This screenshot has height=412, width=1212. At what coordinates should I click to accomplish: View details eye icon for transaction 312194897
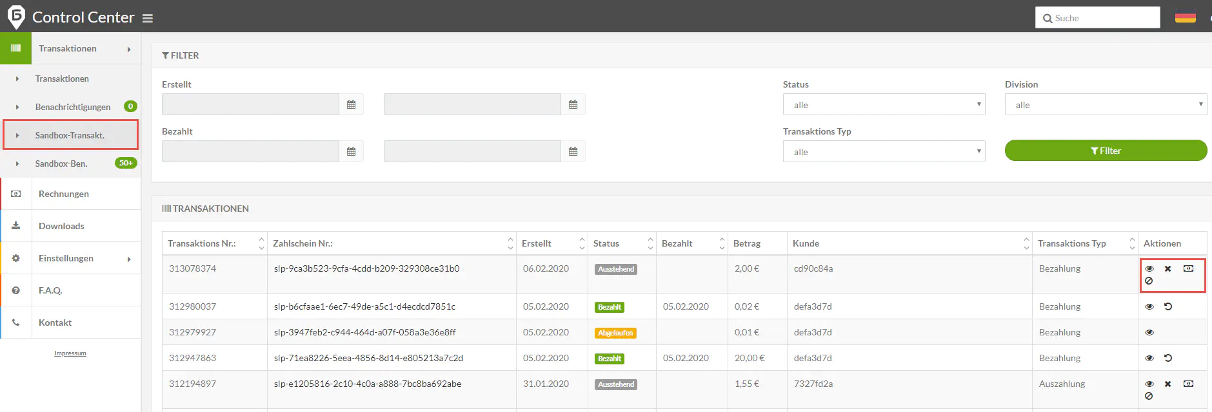coord(1149,384)
